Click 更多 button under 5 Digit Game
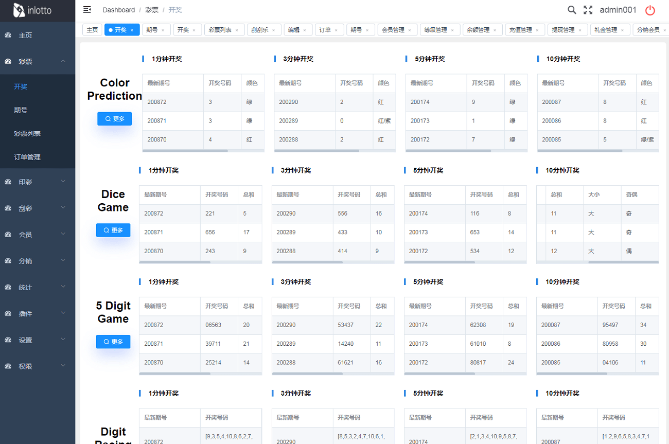This screenshot has width=669, height=444. click(113, 342)
